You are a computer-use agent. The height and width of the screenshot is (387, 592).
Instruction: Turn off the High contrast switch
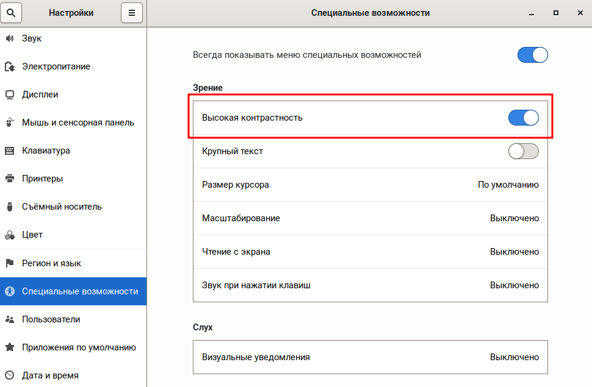click(523, 118)
